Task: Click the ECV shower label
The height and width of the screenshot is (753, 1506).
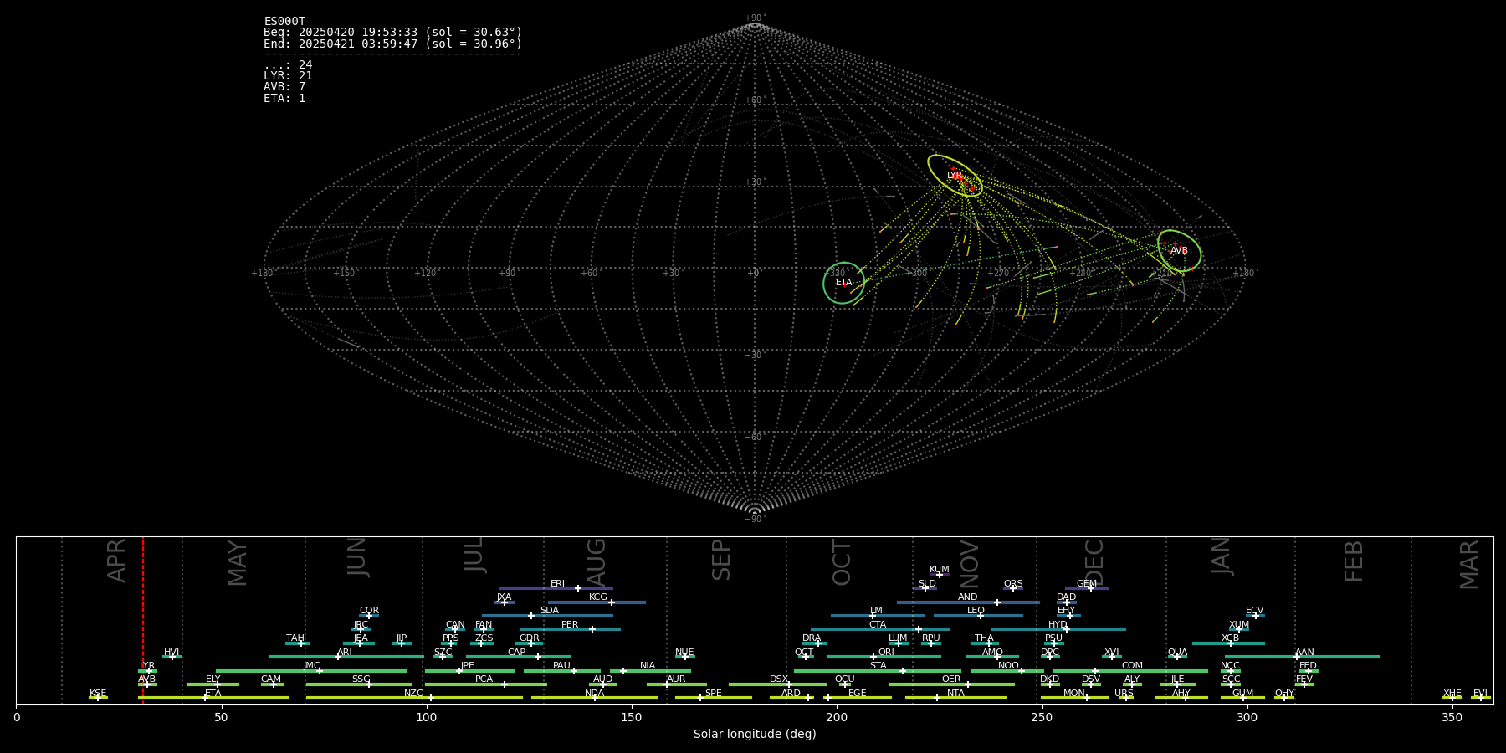Action: point(1254,611)
